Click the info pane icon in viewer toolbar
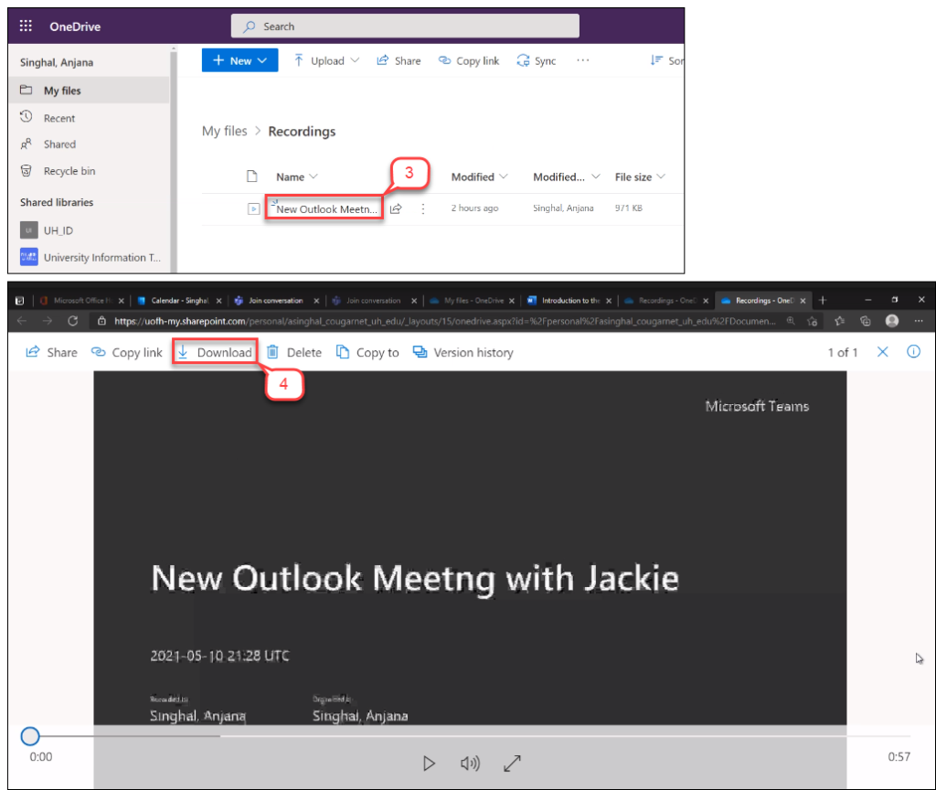Screen dimensions: 936x790 [912, 352]
